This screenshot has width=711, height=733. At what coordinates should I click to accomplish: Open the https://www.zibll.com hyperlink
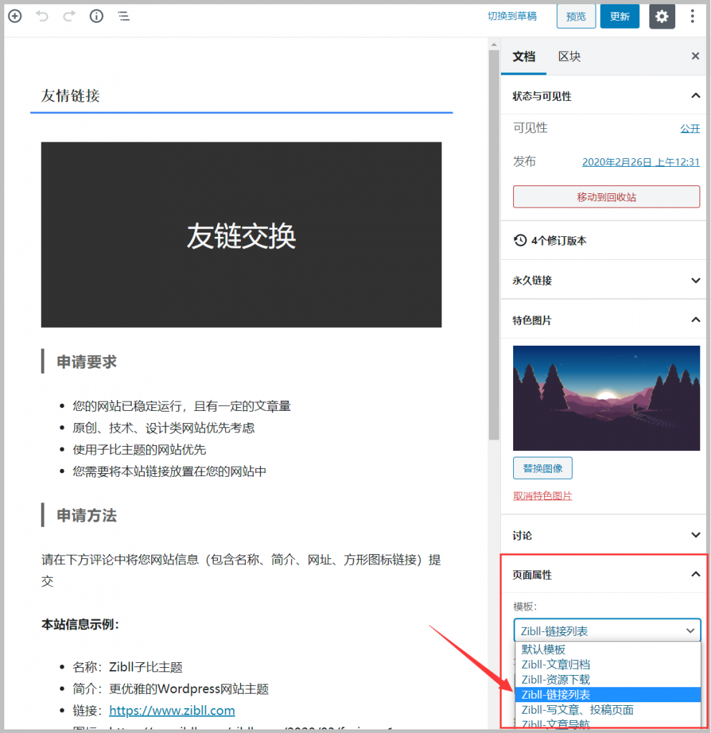pos(171,710)
